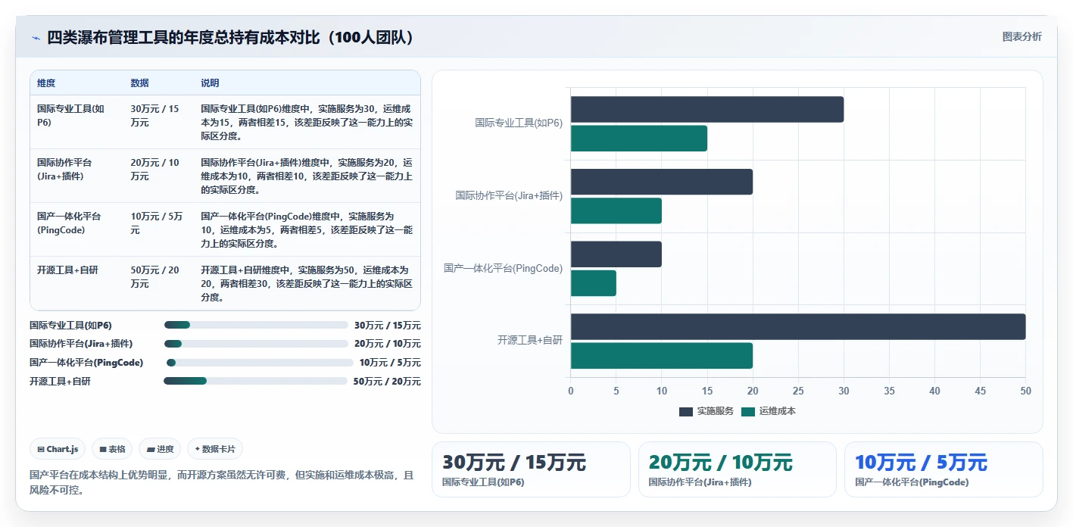The height and width of the screenshot is (527, 1073).
Task: Toggle the 实施服务 legend swatch
Action: [686, 411]
